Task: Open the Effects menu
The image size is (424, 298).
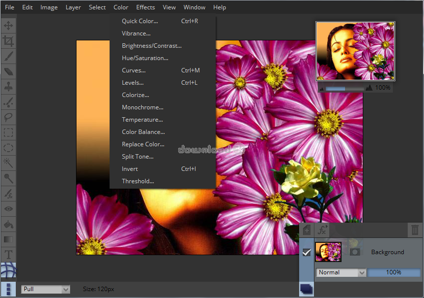Action: point(145,7)
